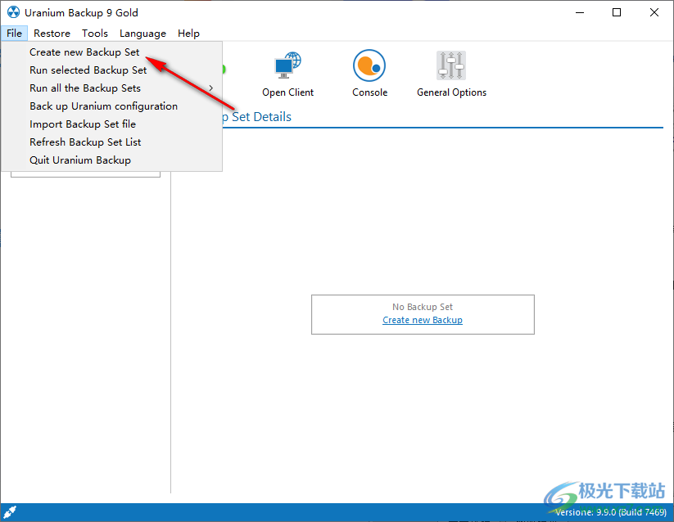Screen dimensions: 674x522
Task: Choose Back up Uranium configuration
Action: 111,106
